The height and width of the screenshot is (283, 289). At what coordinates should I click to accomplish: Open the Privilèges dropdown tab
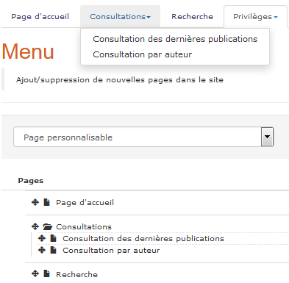pyautogui.click(x=255, y=17)
